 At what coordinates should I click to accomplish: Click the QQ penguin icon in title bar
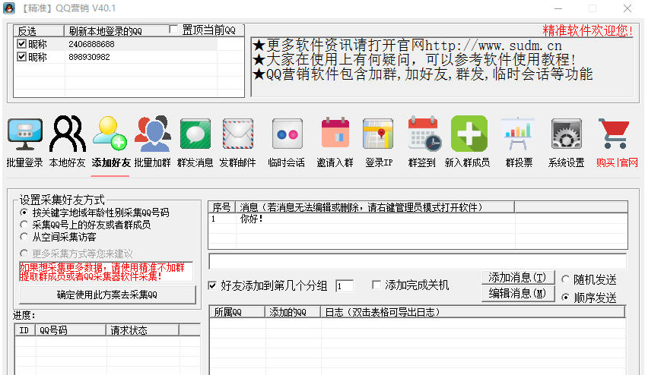point(8,8)
